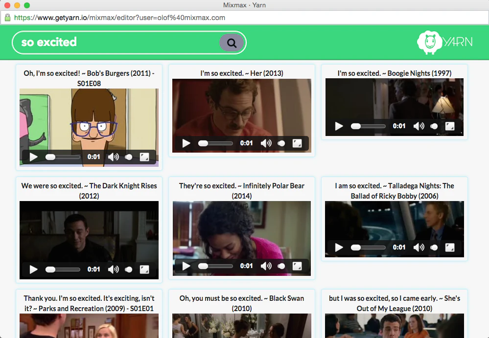
Task: Play the Boogie Nights clip
Action: (339, 126)
